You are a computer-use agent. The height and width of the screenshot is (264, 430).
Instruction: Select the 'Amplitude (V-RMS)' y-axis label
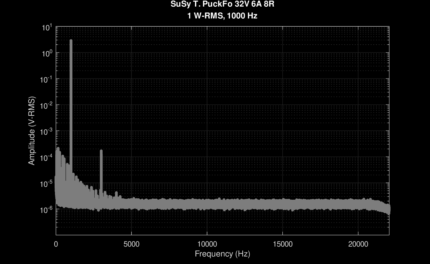(x=32, y=130)
